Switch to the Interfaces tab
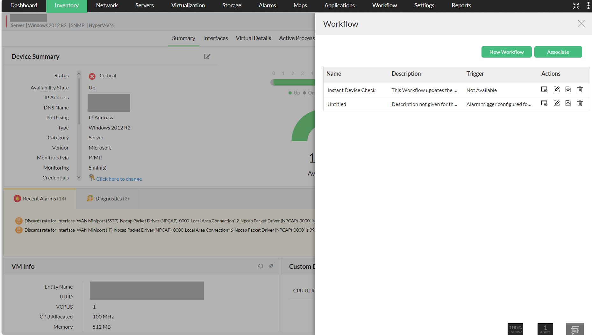This screenshot has width=592, height=335. [x=216, y=38]
